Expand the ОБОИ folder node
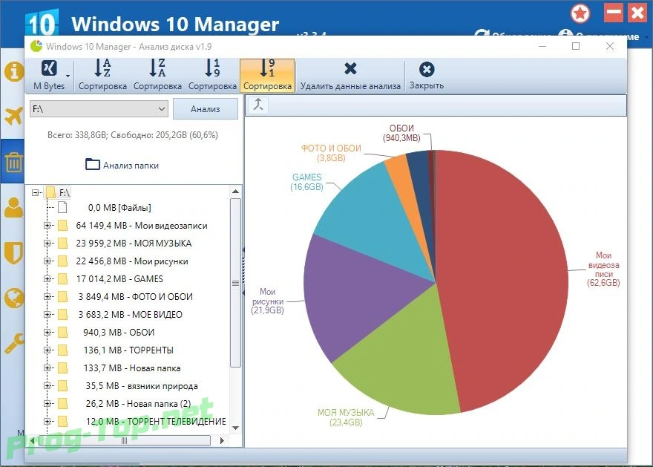This screenshot has width=653, height=467. 47,333
